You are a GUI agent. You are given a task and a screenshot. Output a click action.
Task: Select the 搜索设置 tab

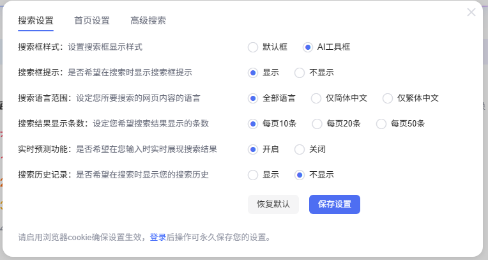click(x=36, y=20)
